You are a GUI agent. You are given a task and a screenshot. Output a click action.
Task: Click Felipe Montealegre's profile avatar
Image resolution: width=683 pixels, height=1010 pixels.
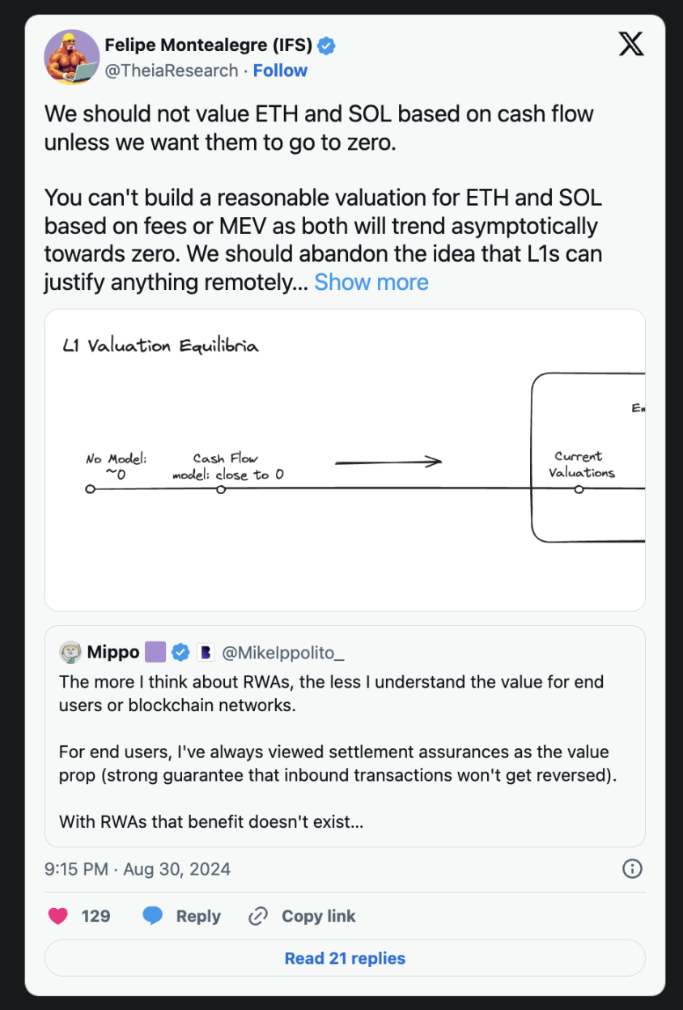coord(71,58)
